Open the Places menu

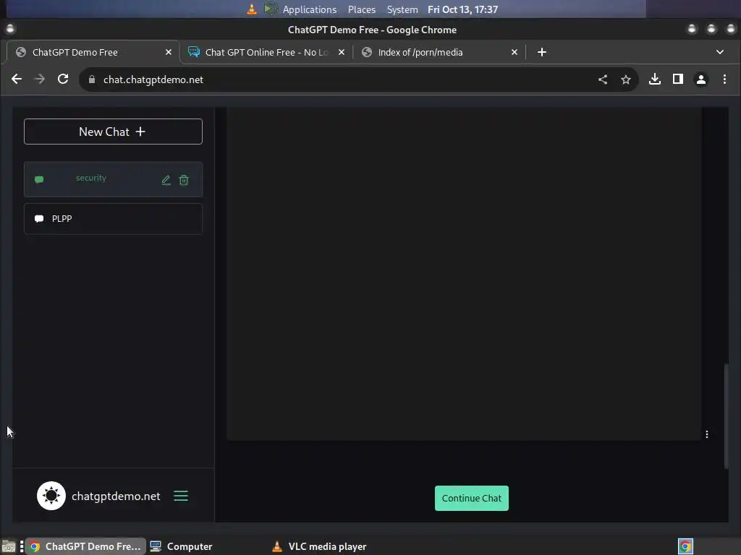pyautogui.click(x=362, y=9)
